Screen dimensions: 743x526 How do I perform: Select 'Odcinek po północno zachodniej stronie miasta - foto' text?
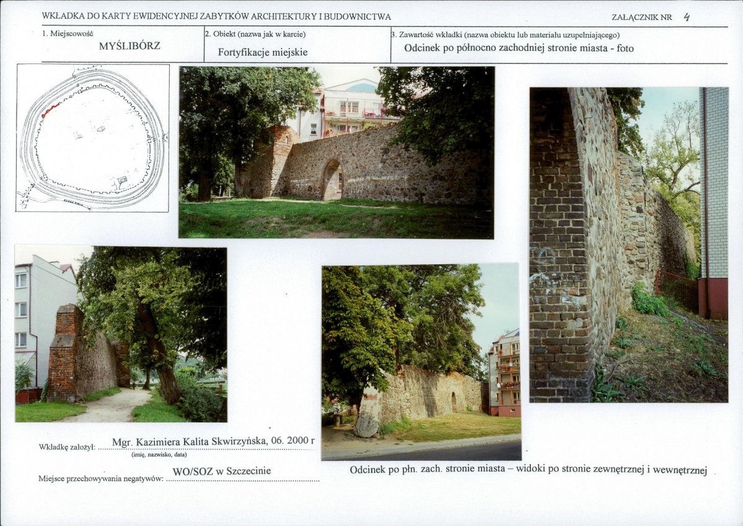[x=519, y=48]
